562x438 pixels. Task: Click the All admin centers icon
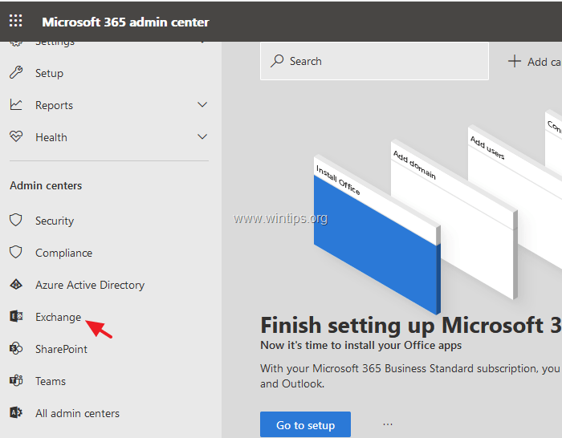point(16,412)
